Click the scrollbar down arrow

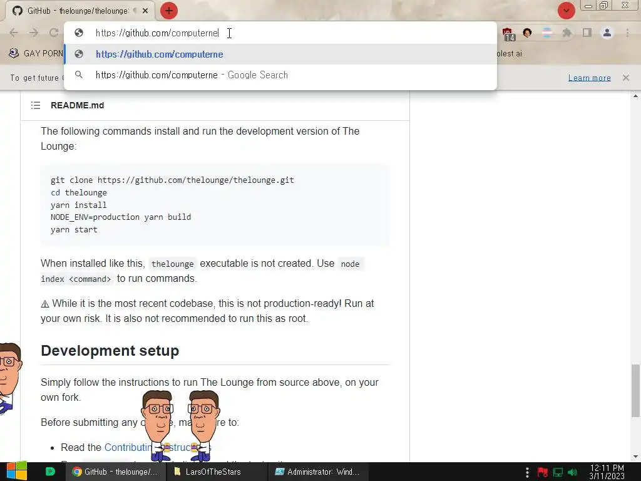click(x=635, y=457)
